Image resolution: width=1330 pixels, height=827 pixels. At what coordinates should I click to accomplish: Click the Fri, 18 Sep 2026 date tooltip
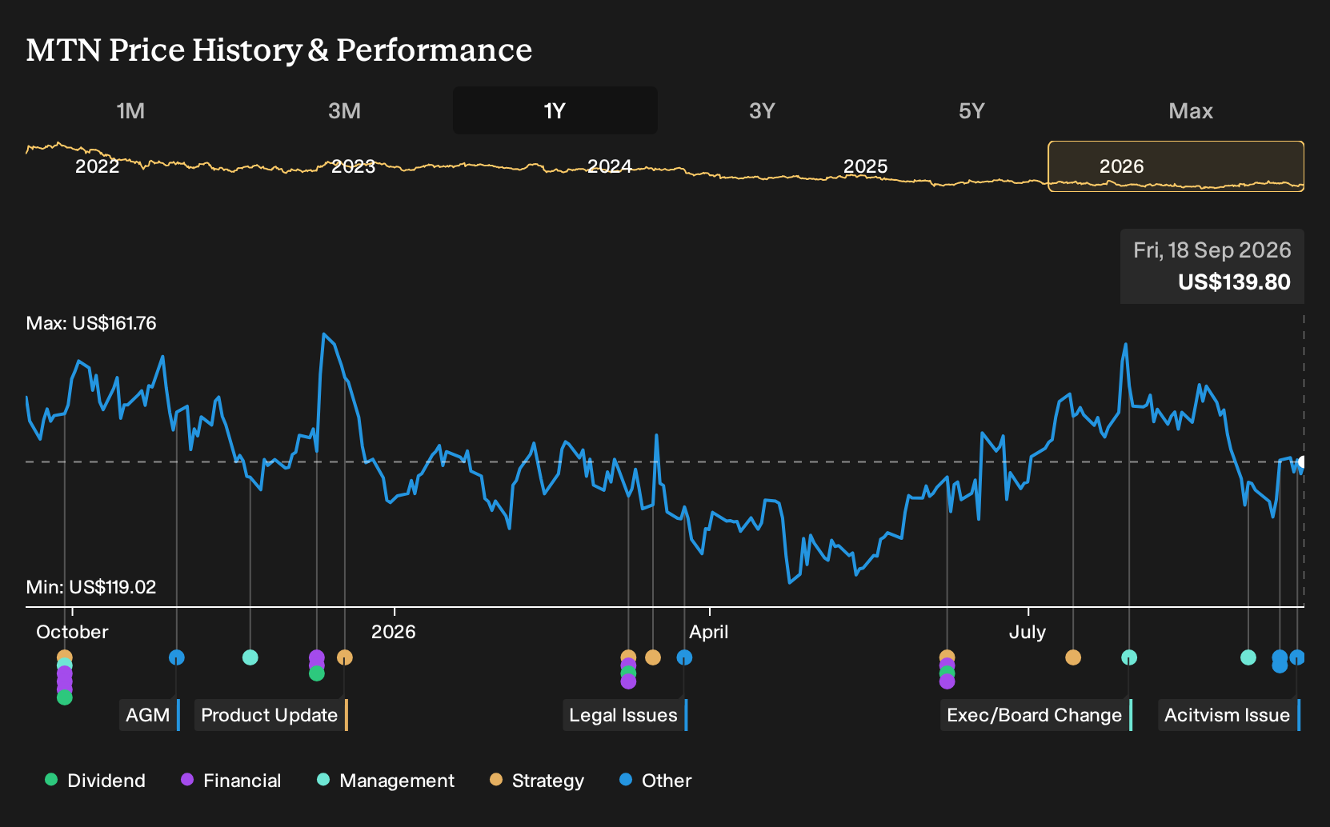pos(1212,250)
